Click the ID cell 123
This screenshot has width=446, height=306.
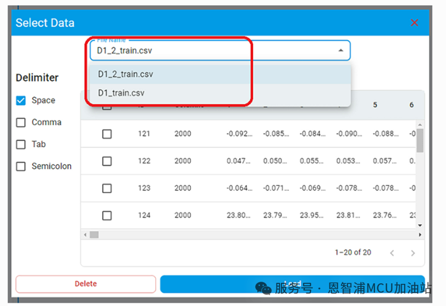pyautogui.click(x=144, y=188)
